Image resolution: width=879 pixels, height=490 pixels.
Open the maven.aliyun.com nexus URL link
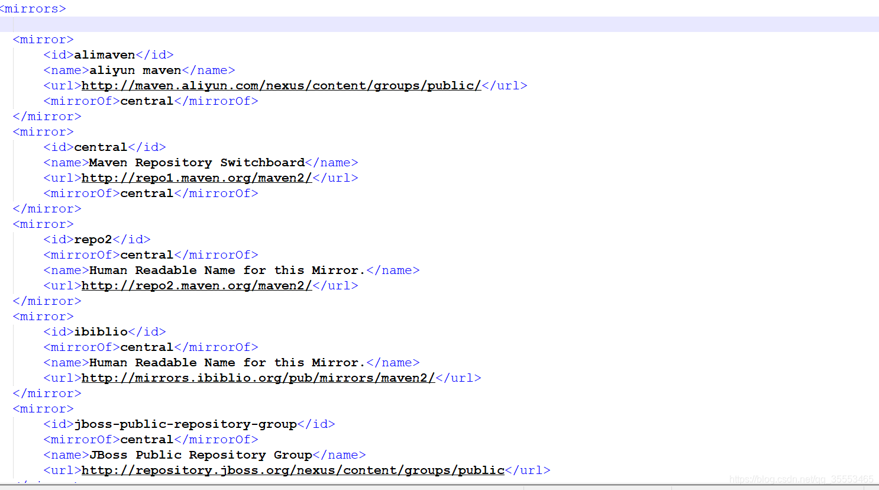pos(281,86)
